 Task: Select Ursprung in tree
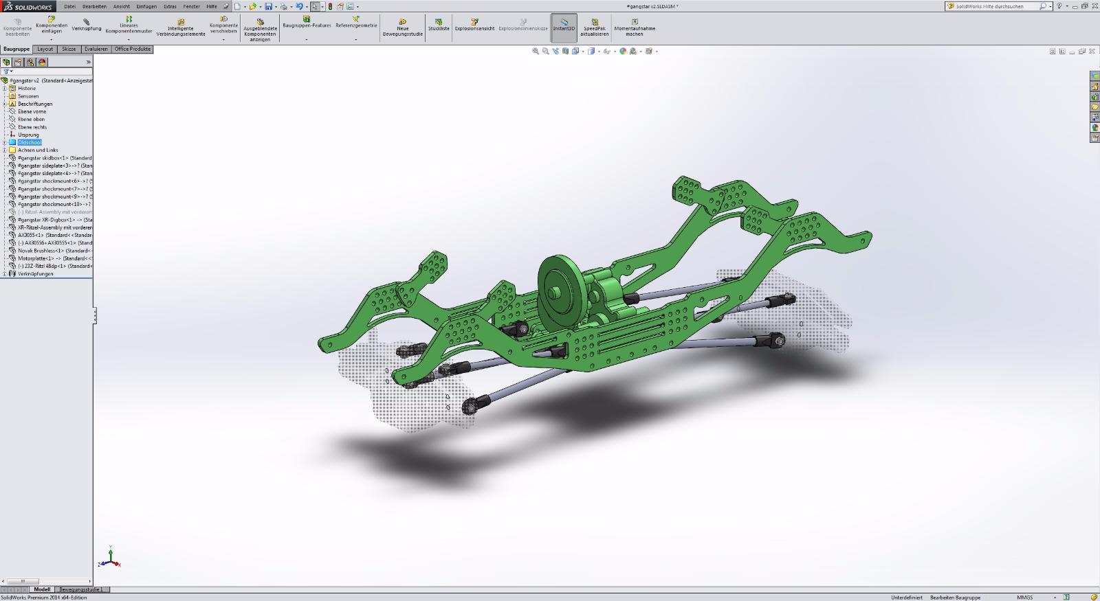click(x=28, y=135)
